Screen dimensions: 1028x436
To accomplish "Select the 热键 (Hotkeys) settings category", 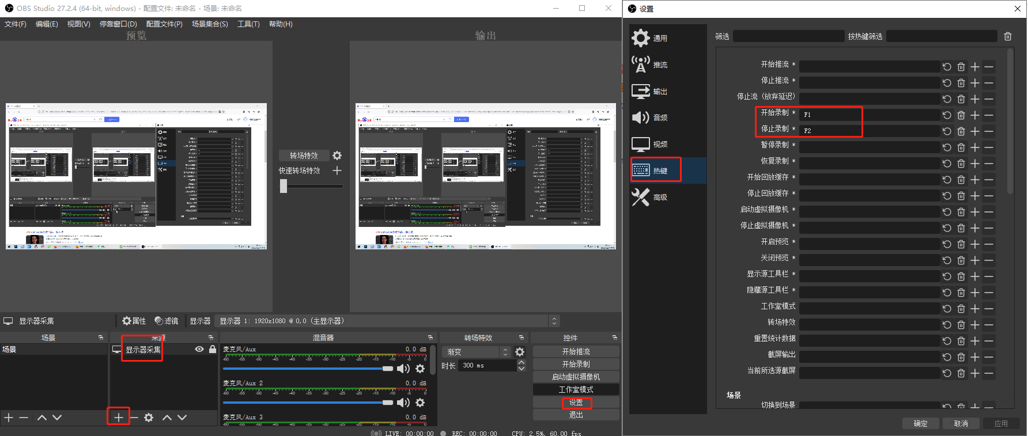I will 668,170.
